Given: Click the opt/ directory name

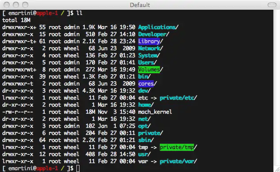Looking at the screenshot, I should tap(144, 126).
